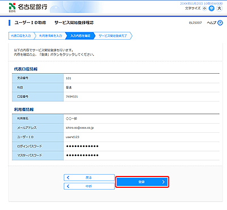
Task: Switch font size to large (大)
Action: [219, 9]
